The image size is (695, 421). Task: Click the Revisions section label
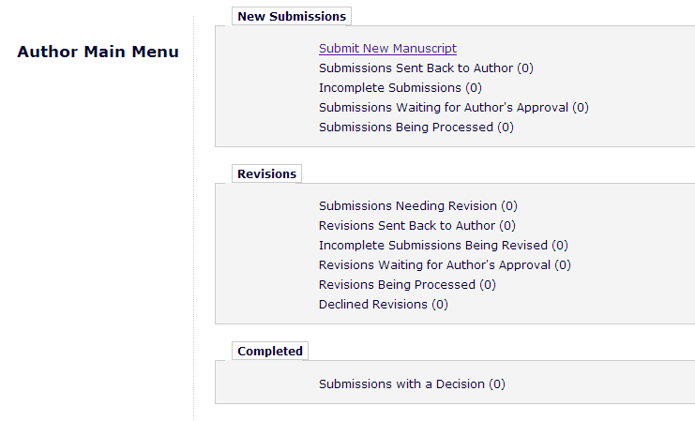(x=266, y=174)
